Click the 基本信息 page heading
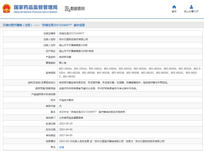The height and width of the screenshot is (152, 204). coord(79,25)
